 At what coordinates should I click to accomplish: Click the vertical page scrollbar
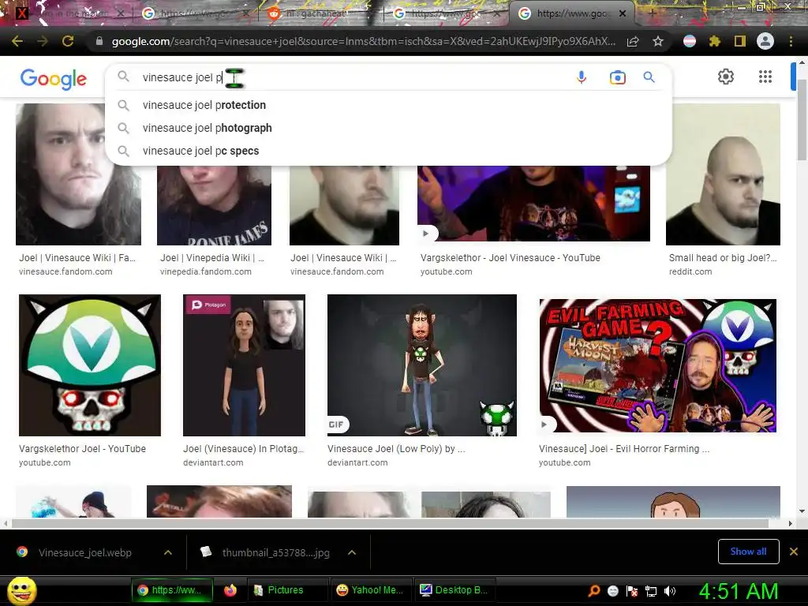(x=802, y=120)
